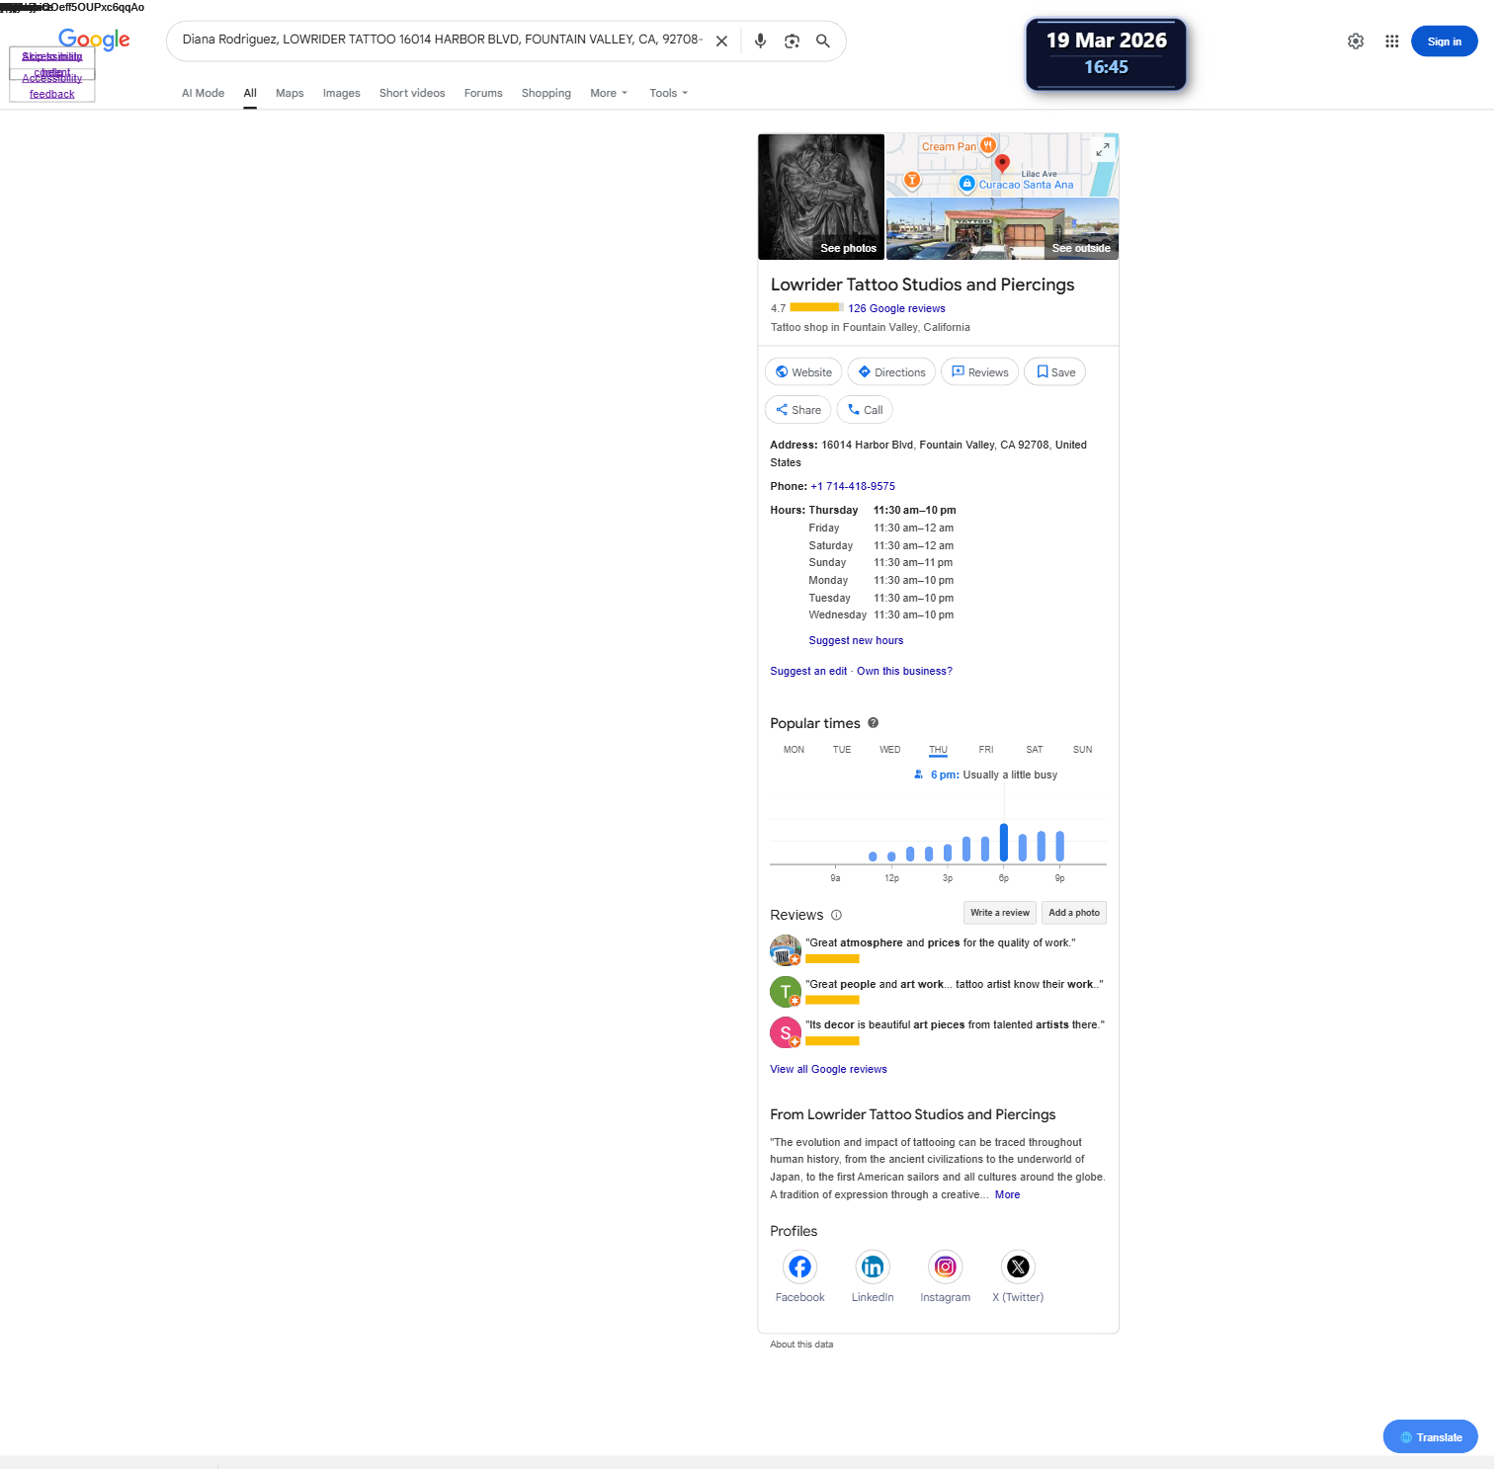
Task: Expand business description via More link
Action: [x=1007, y=1194]
